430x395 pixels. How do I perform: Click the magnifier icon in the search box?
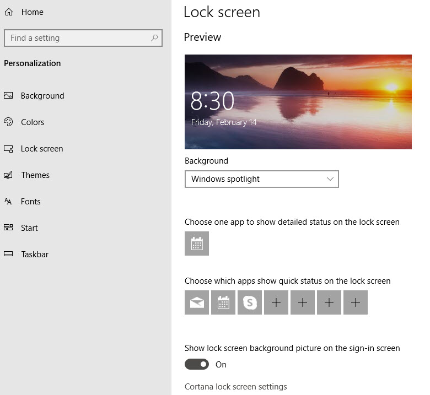click(x=154, y=38)
